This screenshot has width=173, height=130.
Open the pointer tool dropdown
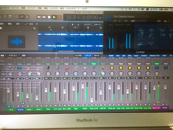tap(73, 25)
